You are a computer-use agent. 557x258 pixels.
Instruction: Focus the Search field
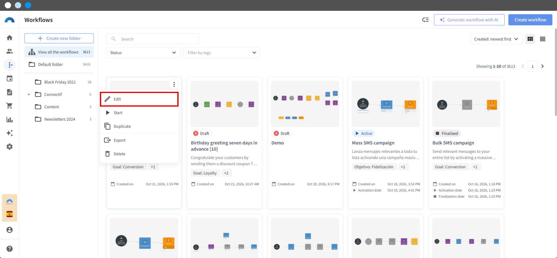coord(153,39)
